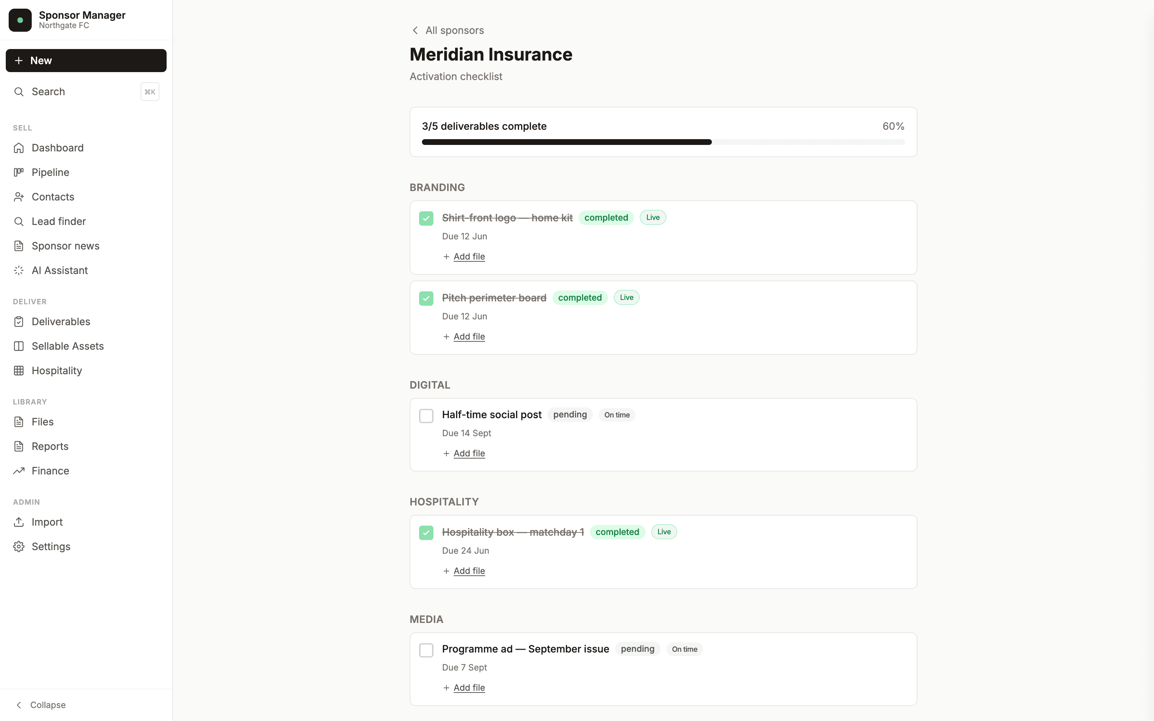This screenshot has height=721, width=1154.
Task: Open Import in admin section
Action: coord(86,522)
